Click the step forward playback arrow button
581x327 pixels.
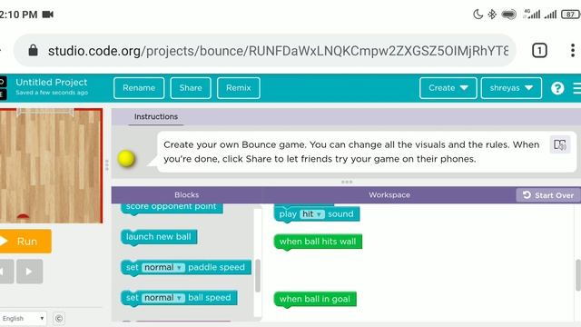(29, 272)
